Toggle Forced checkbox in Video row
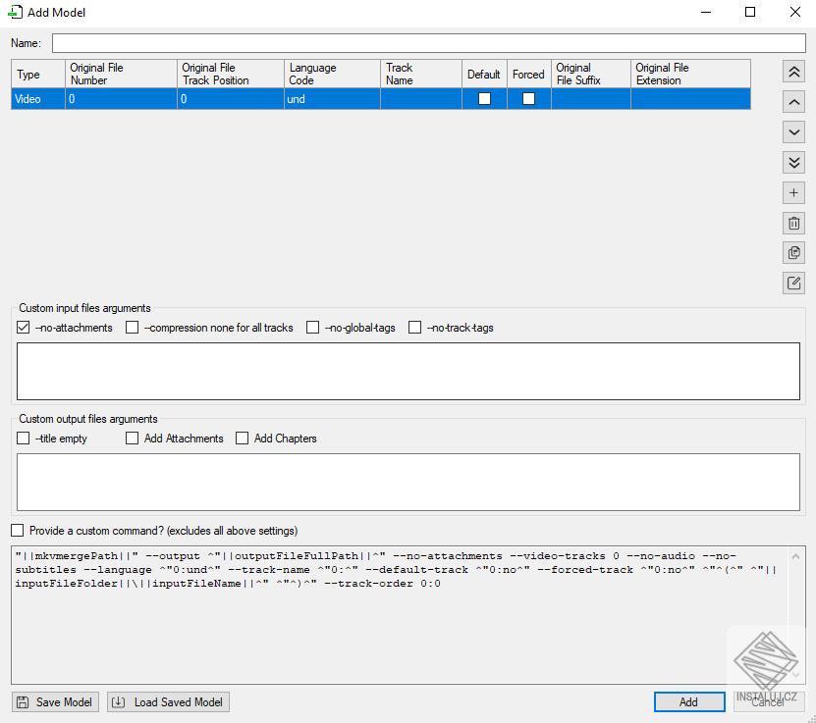The image size is (816, 723). (x=528, y=99)
